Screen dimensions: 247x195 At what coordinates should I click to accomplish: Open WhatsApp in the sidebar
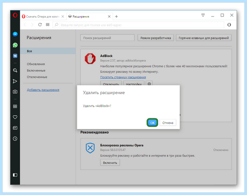tap(15, 45)
